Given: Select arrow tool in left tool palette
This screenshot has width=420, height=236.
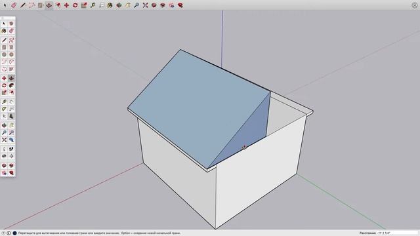Looking at the screenshot, I should click(x=4, y=24).
